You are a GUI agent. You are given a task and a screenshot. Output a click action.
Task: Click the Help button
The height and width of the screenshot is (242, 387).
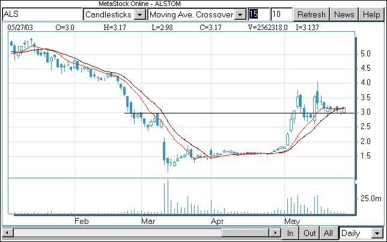pos(371,14)
